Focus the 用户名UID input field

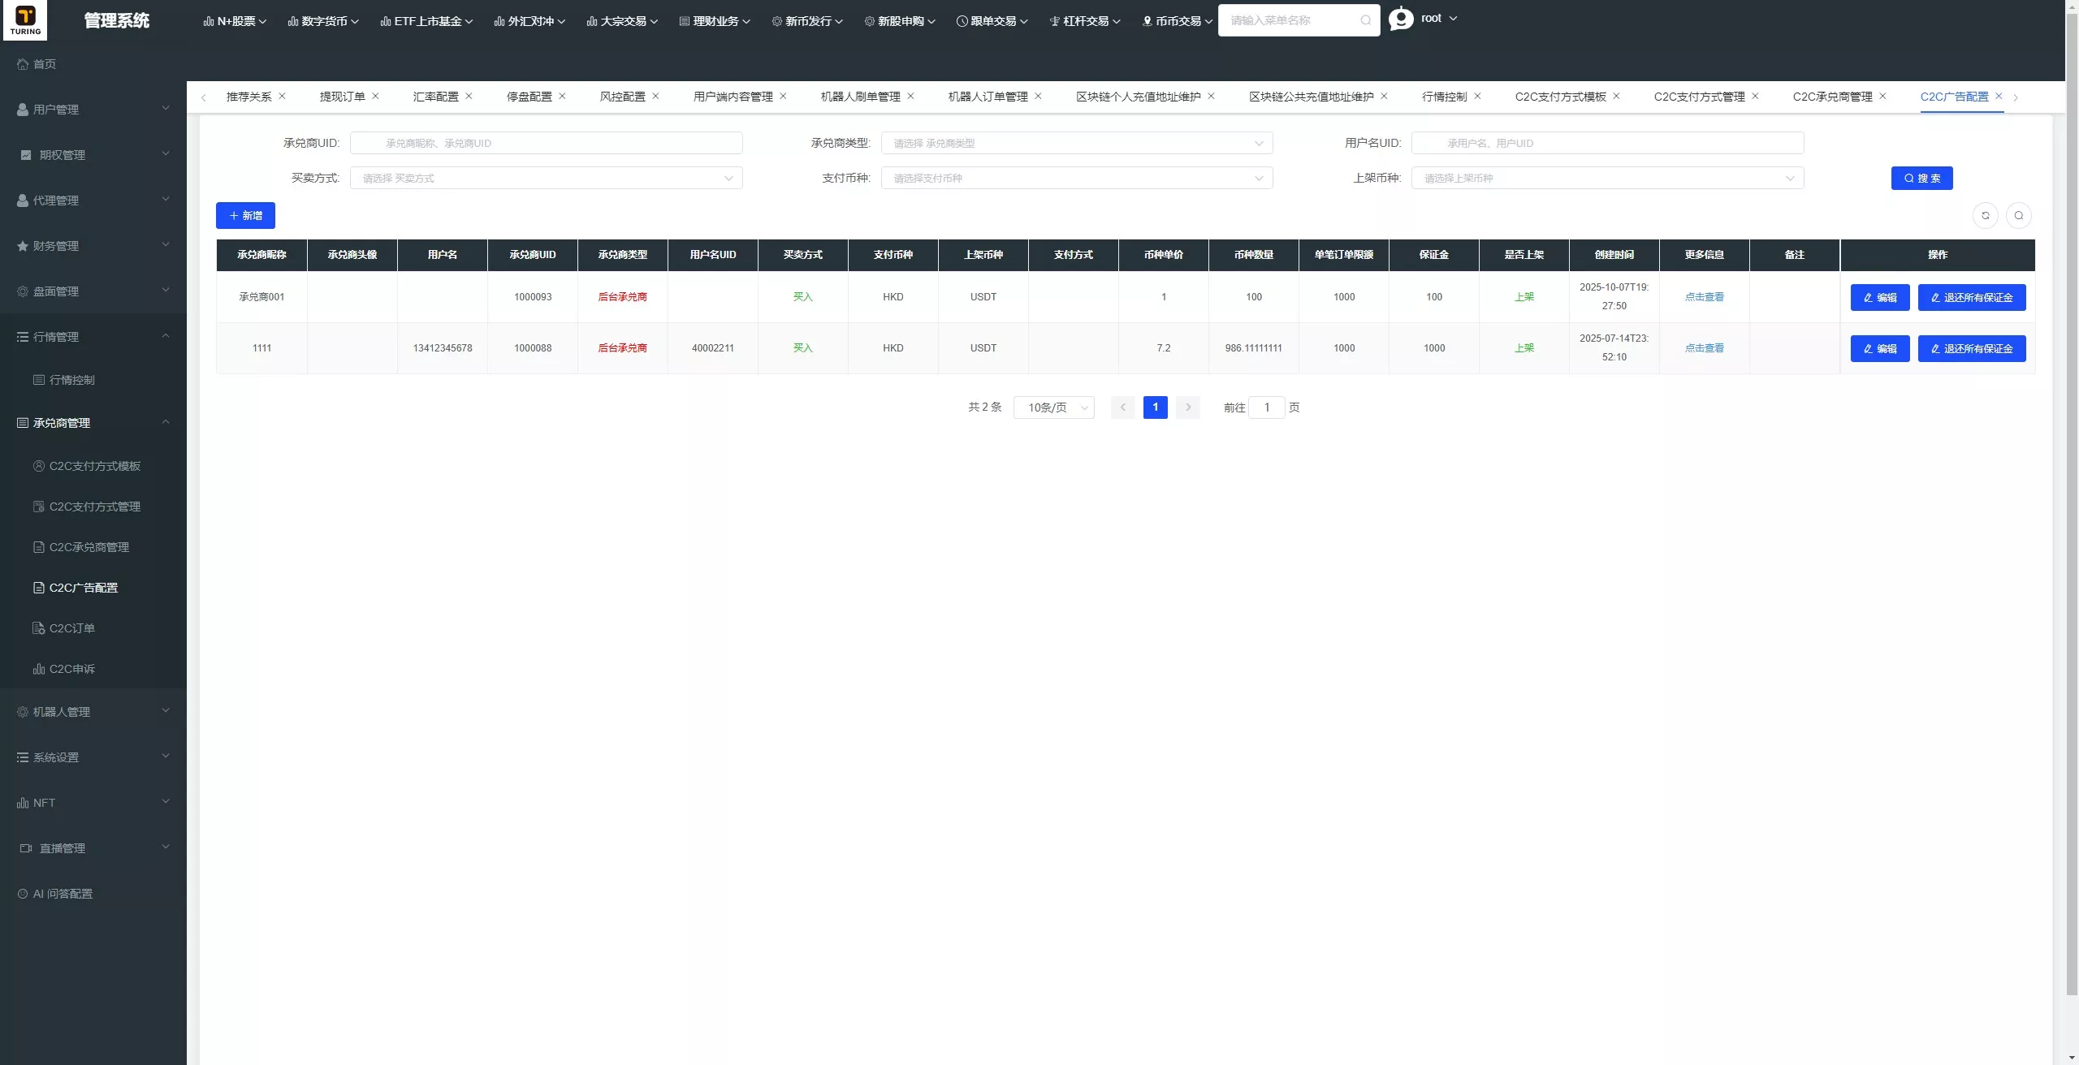(x=1608, y=143)
